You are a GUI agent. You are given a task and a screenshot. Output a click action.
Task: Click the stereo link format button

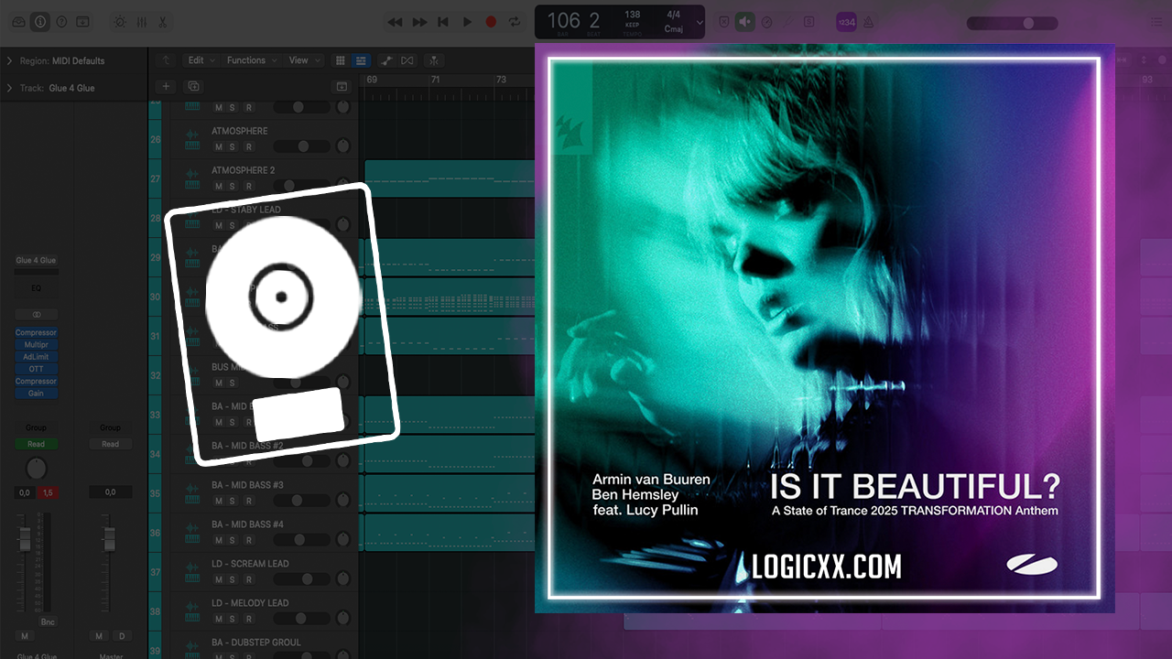pos(36,315)
